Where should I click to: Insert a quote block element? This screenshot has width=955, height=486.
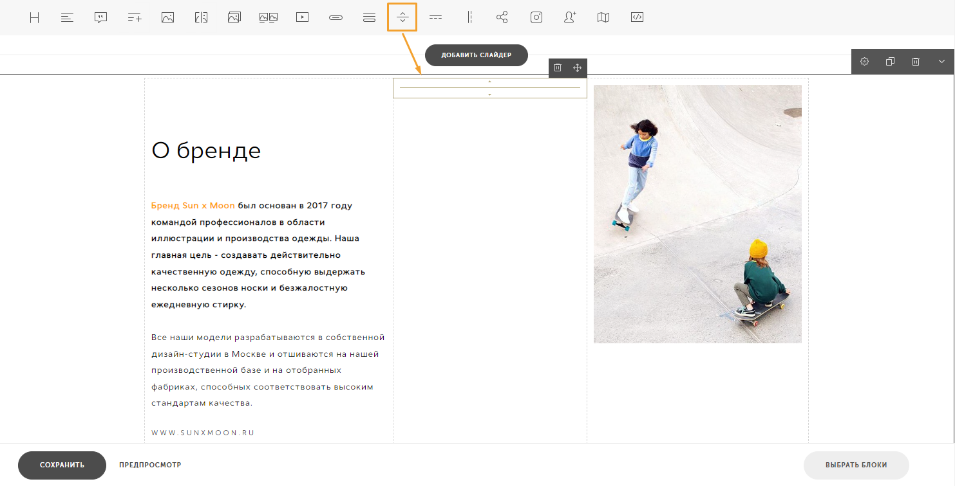click(x=100, y=18)
